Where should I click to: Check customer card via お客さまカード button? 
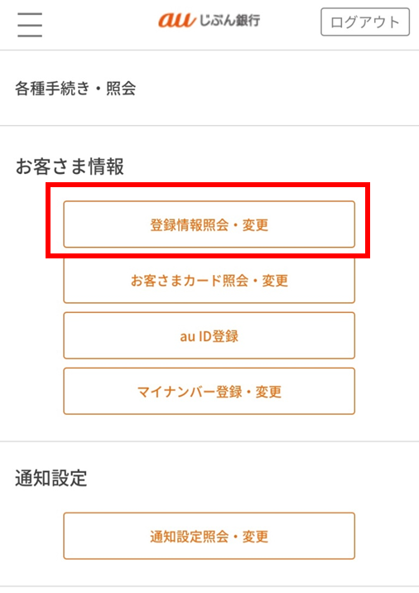(x=209, y=280)
